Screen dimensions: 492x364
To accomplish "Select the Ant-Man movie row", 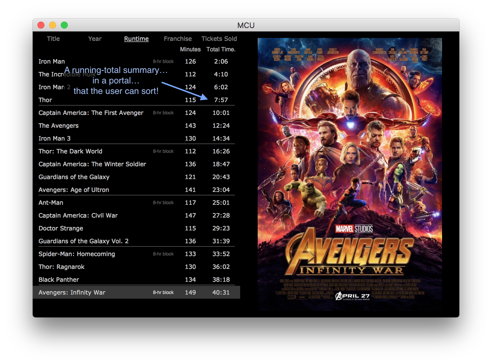I will coord(51,203).
